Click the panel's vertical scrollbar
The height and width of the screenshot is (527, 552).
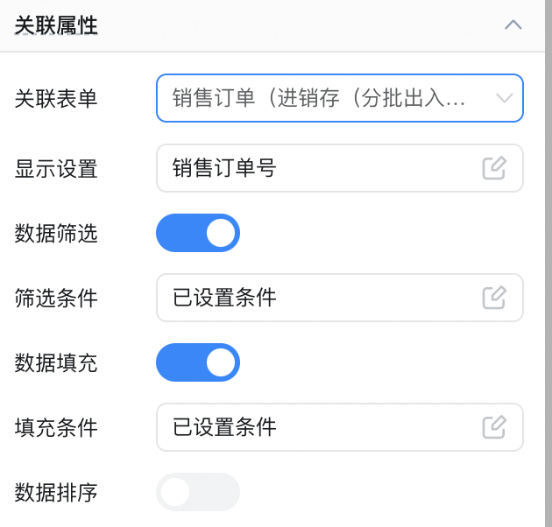548,263
